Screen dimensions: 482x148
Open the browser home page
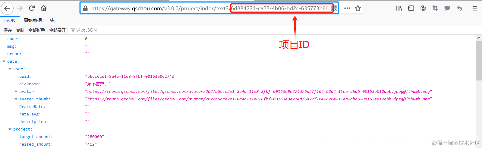[x=44, y=8]
